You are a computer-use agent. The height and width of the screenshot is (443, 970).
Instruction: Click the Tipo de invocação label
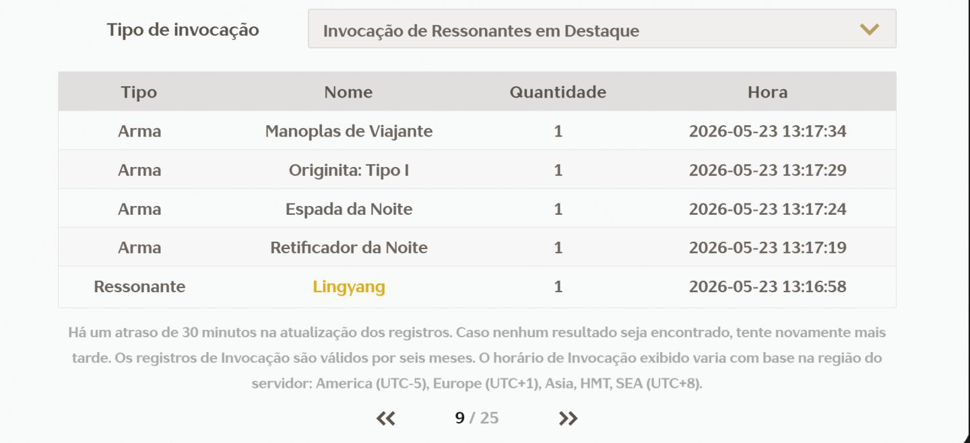click(183, 30)
